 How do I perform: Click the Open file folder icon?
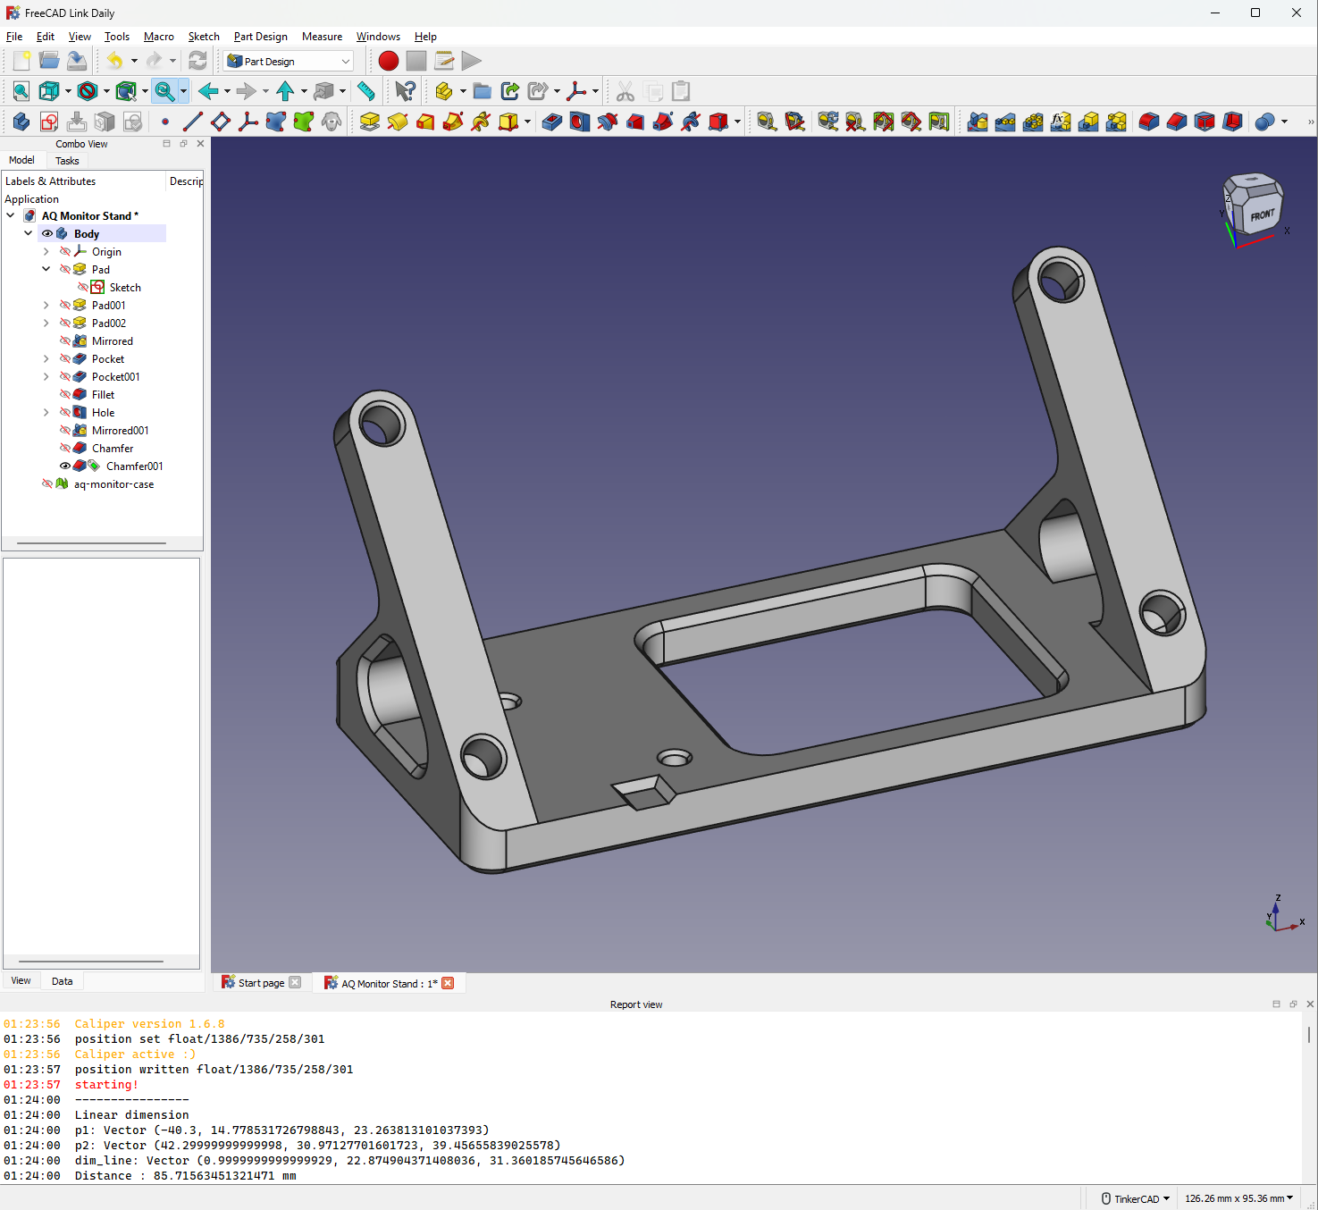point(49,61)
